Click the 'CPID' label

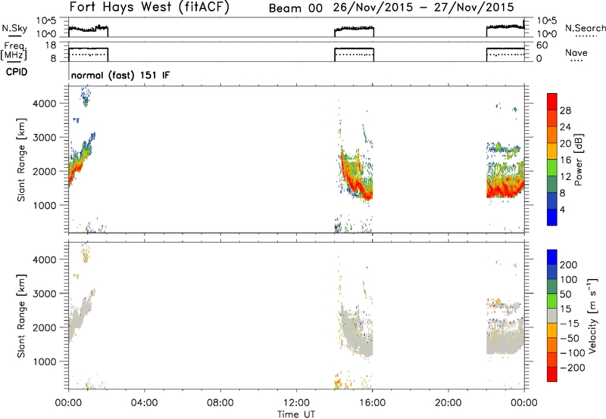tap(17, 72)
